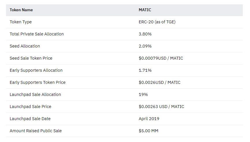The width and height of the screenshot is (250, 142).
Task: Select the Token Type row label
Action: tap(20, 22)
